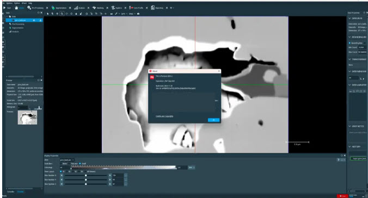Activate the zoom magnifier tool

point(62,14)
